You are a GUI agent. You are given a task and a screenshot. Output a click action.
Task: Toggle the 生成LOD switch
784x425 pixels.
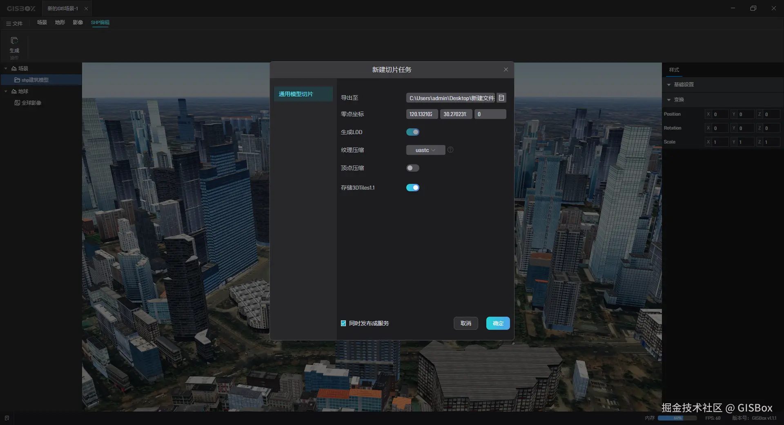coord(412,132)
